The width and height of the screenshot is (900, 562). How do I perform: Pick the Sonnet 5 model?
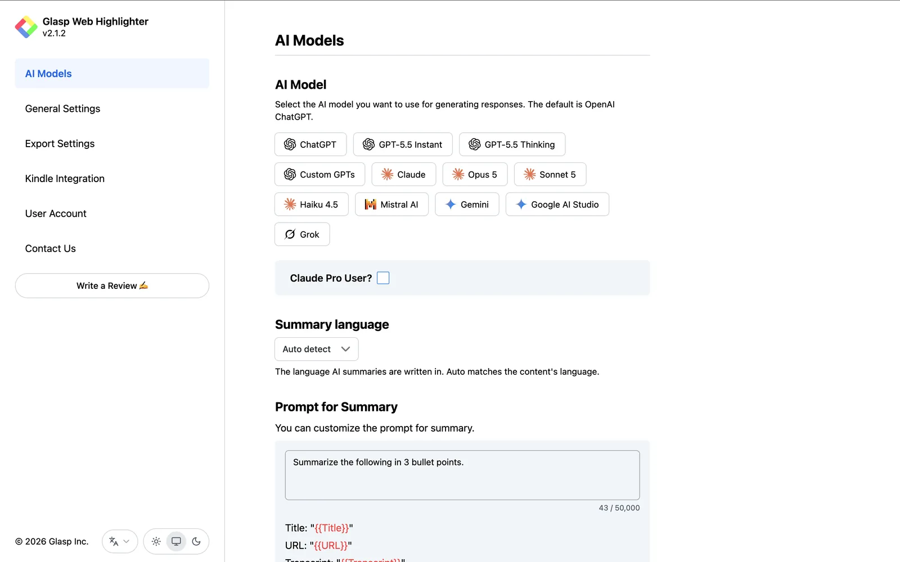coord(550,174)
